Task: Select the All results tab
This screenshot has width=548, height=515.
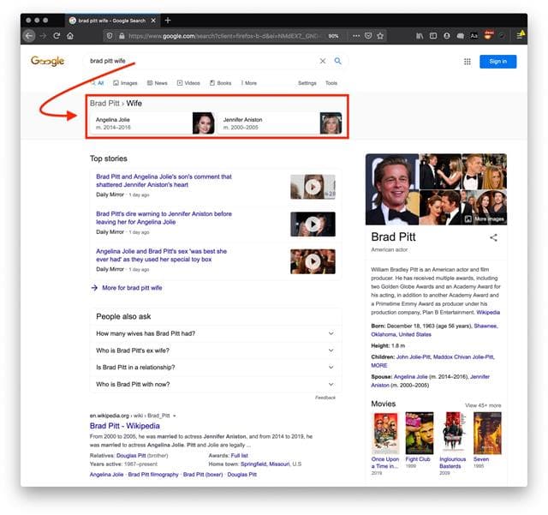Action: (98, 83)
